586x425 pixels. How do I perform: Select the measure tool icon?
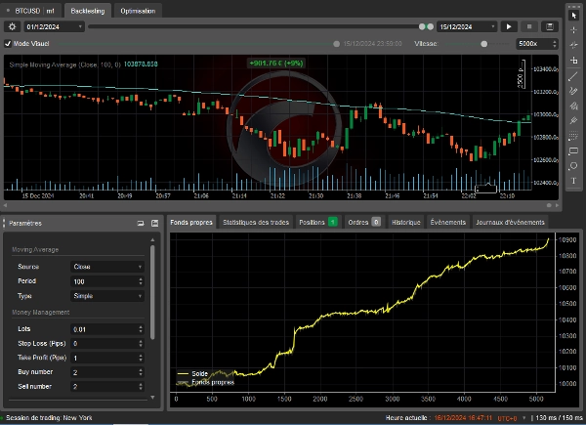pos(573,61)
